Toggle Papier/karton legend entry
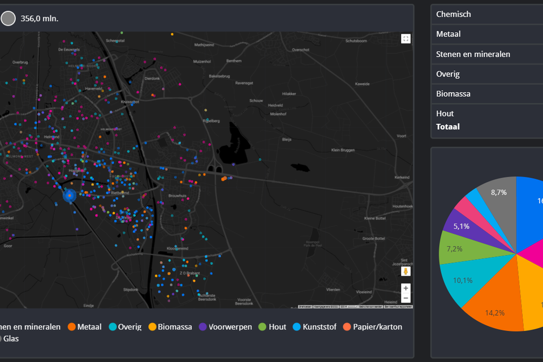The width and height of the screenshot is (543, 362). coord(373,327)
